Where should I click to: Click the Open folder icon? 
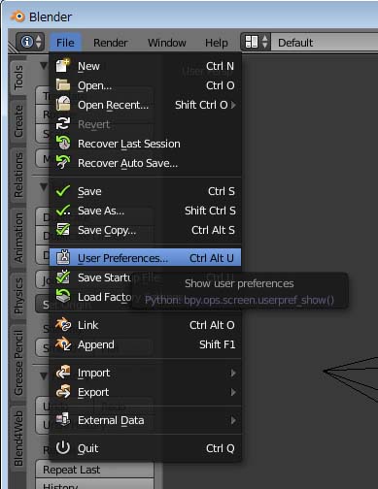[63, 85]
